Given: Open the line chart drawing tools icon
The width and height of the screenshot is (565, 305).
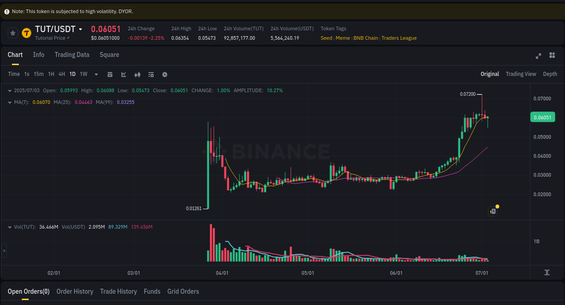Looking at the screenshot, I should coord(123,74).
